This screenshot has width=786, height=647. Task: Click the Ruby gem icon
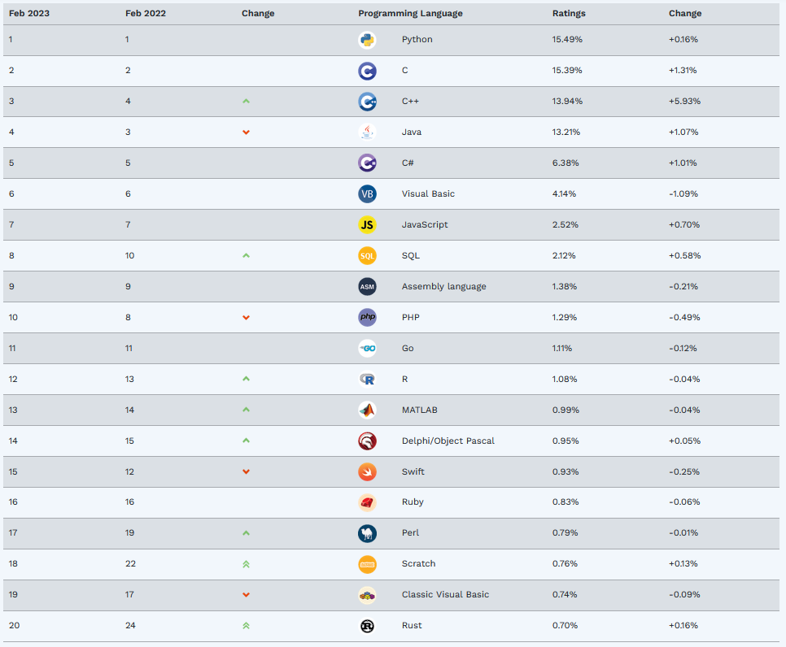[x=367, y=502]
